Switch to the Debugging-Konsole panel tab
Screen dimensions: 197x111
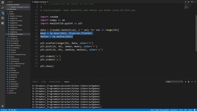pos(55,82)
